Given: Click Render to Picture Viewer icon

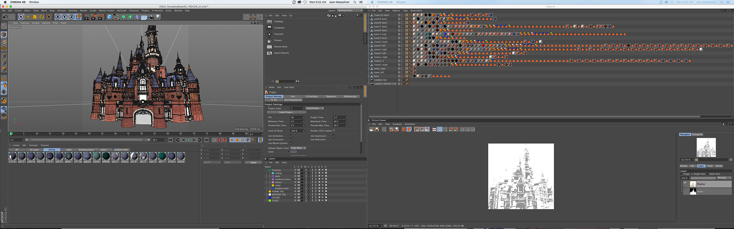Looking at the screenshot, I should pos(94,17).
